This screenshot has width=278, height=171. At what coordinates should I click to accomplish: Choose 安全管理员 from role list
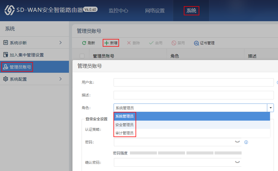pos(125,125)
